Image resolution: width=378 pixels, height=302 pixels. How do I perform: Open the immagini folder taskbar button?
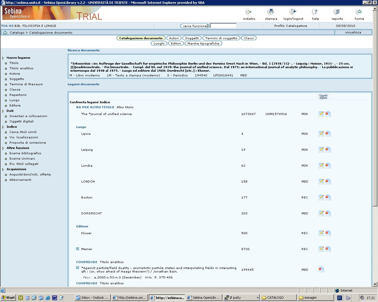coord(315,298)
